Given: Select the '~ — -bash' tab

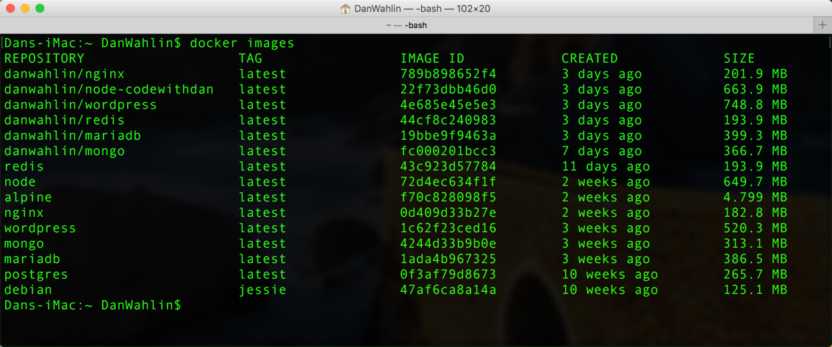Looking at the screenshot, I should (406, 25).
